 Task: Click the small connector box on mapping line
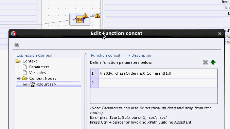[92, 15]
